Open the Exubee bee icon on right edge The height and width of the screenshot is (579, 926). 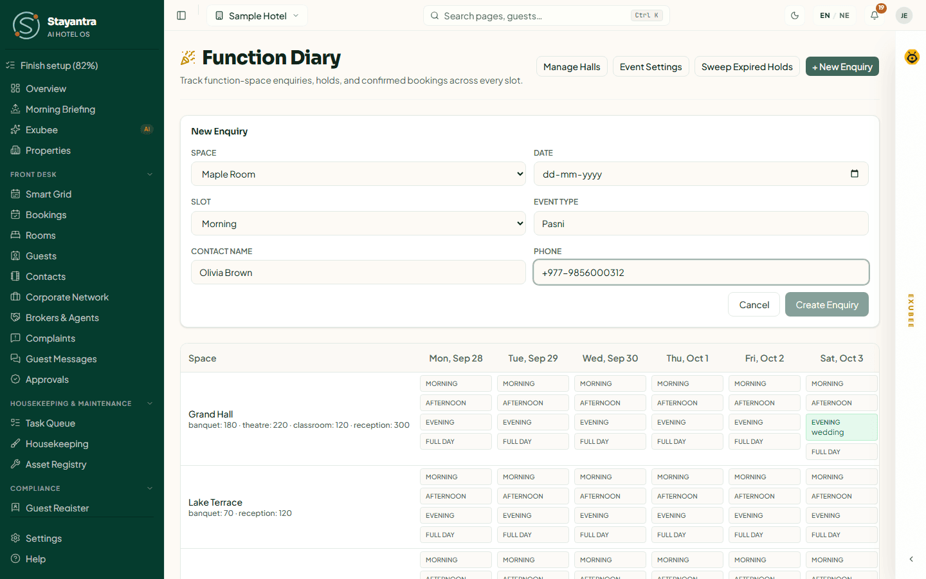912,57
